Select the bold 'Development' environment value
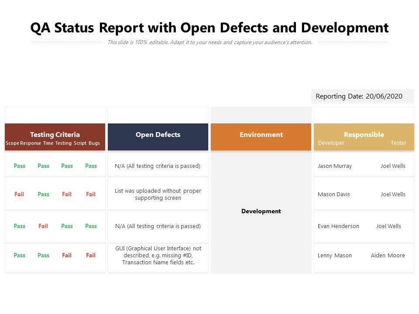Viewport: 419px width, 314px height. tap(261, 211)
